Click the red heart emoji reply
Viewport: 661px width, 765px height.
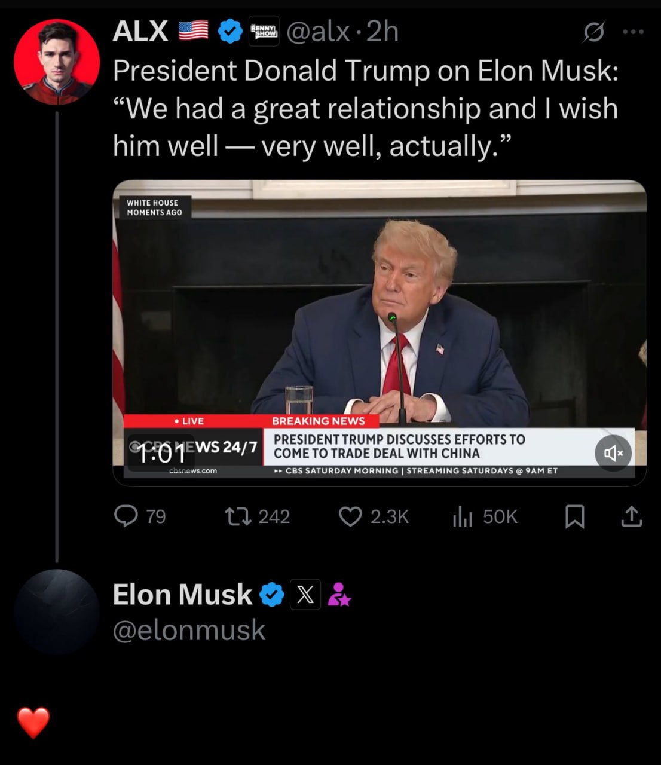[x=33, y=723]
